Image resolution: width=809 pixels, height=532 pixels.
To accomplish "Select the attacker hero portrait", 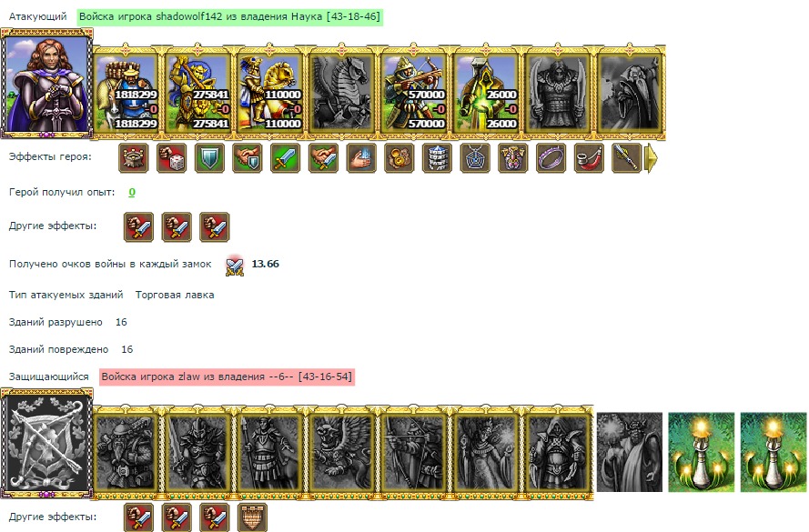I will 46,84.
